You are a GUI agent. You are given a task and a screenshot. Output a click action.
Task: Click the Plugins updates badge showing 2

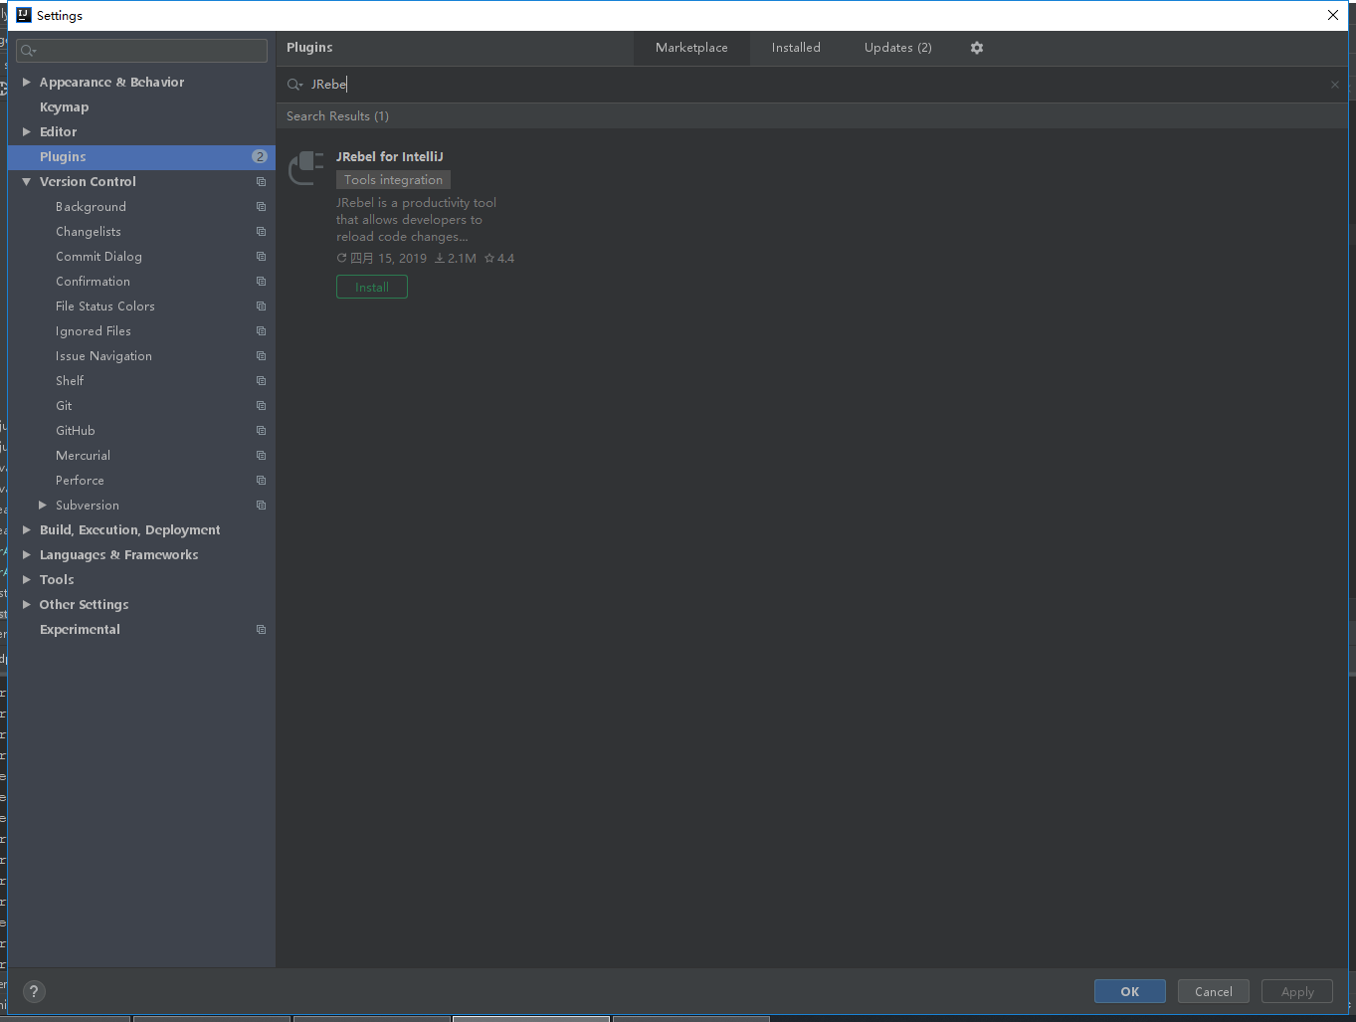(260, 156)
